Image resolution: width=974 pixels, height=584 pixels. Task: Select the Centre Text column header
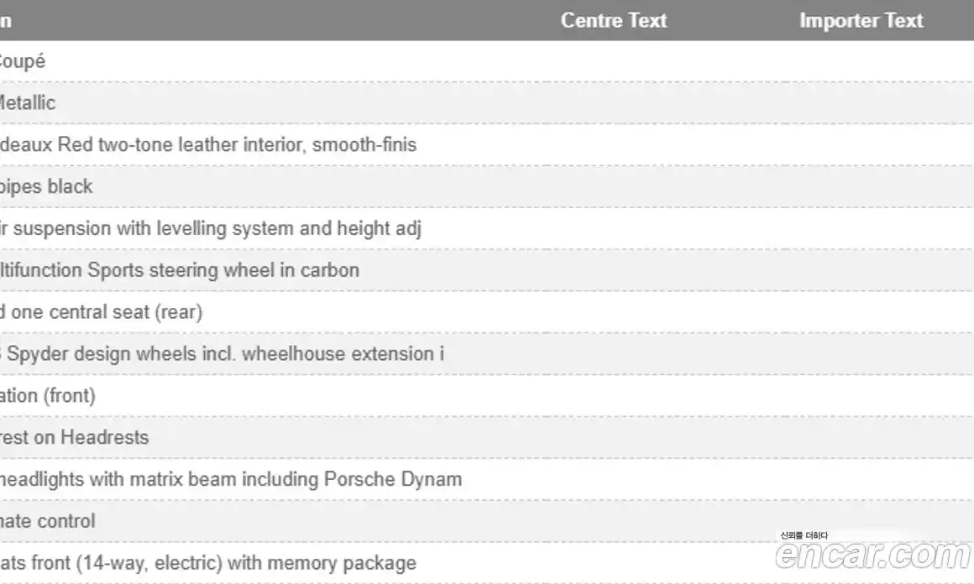coord(613,21)
